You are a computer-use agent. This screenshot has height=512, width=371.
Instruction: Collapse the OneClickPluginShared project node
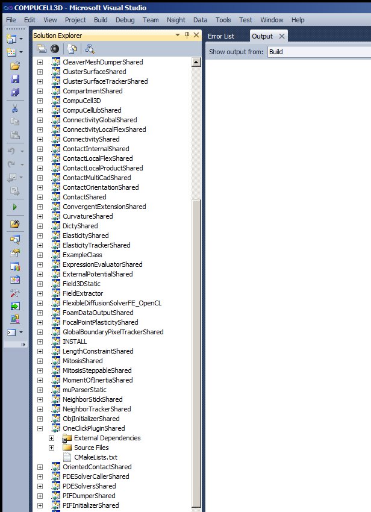tap(40, 428)
